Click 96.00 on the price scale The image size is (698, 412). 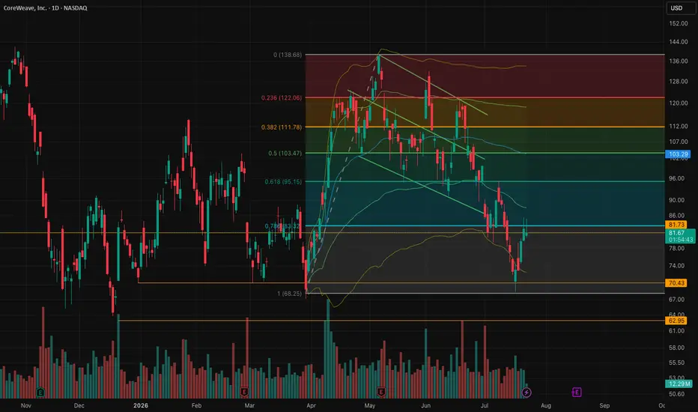coord(676,178)
